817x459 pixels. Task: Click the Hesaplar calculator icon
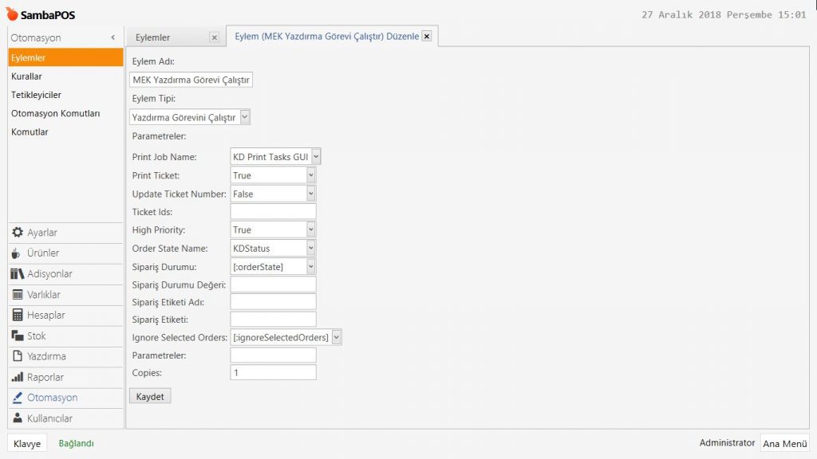coord(18,316)
